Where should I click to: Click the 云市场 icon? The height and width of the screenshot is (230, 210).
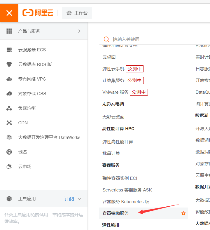point(9,166)
